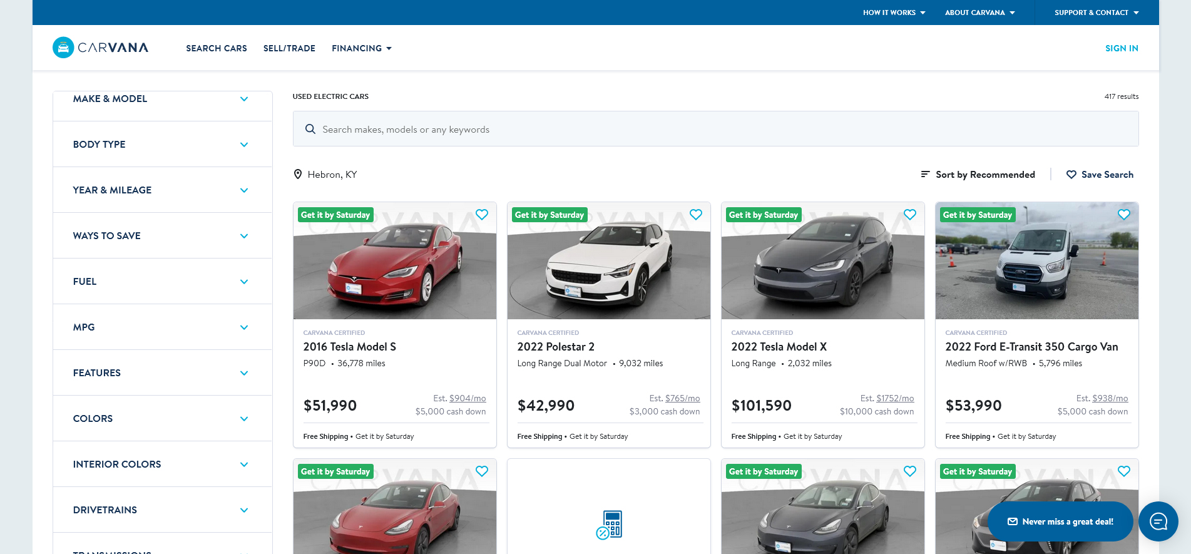This screenshot has height=554, width=1191.
Task: Click the 2016 Tesla Model S title
Action: point(349,347)
